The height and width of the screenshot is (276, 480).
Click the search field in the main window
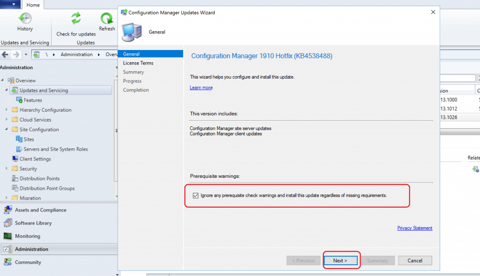(458, 78)
